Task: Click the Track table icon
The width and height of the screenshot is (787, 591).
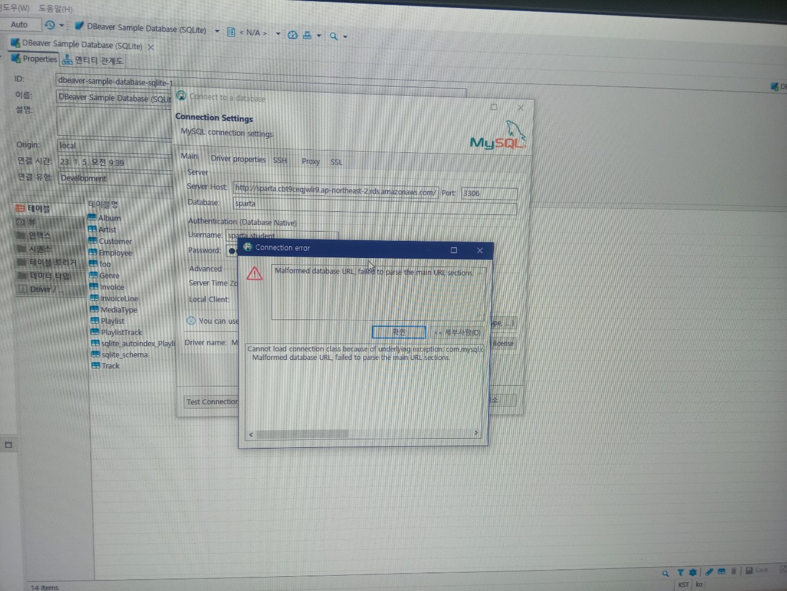Action: click(96, 366)
